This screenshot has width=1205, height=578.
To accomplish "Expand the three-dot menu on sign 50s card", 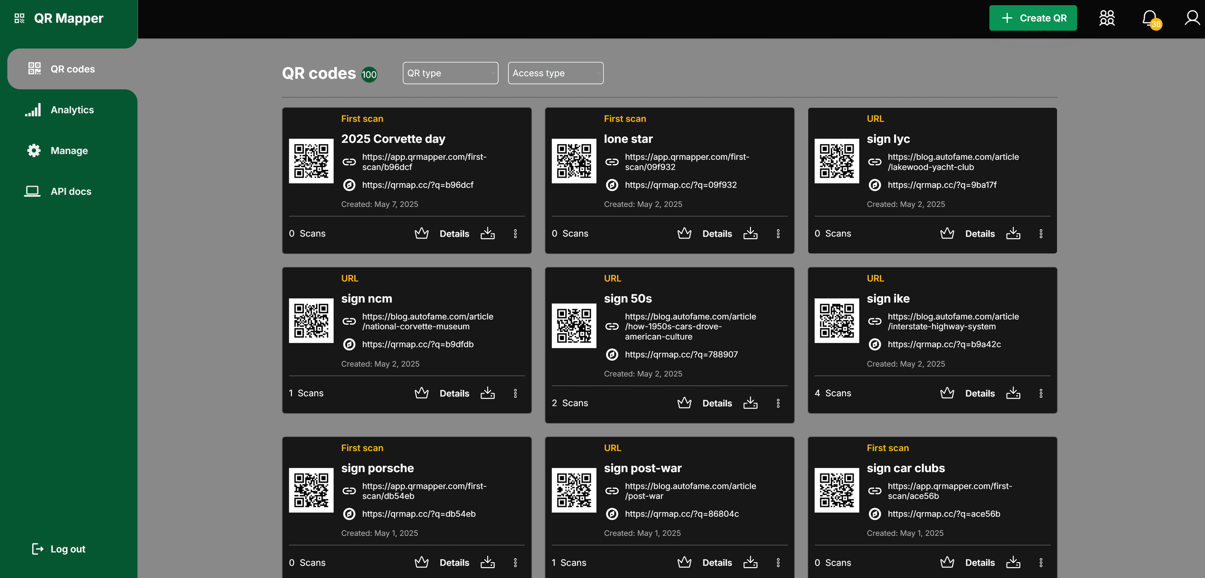I will point(778,403).
